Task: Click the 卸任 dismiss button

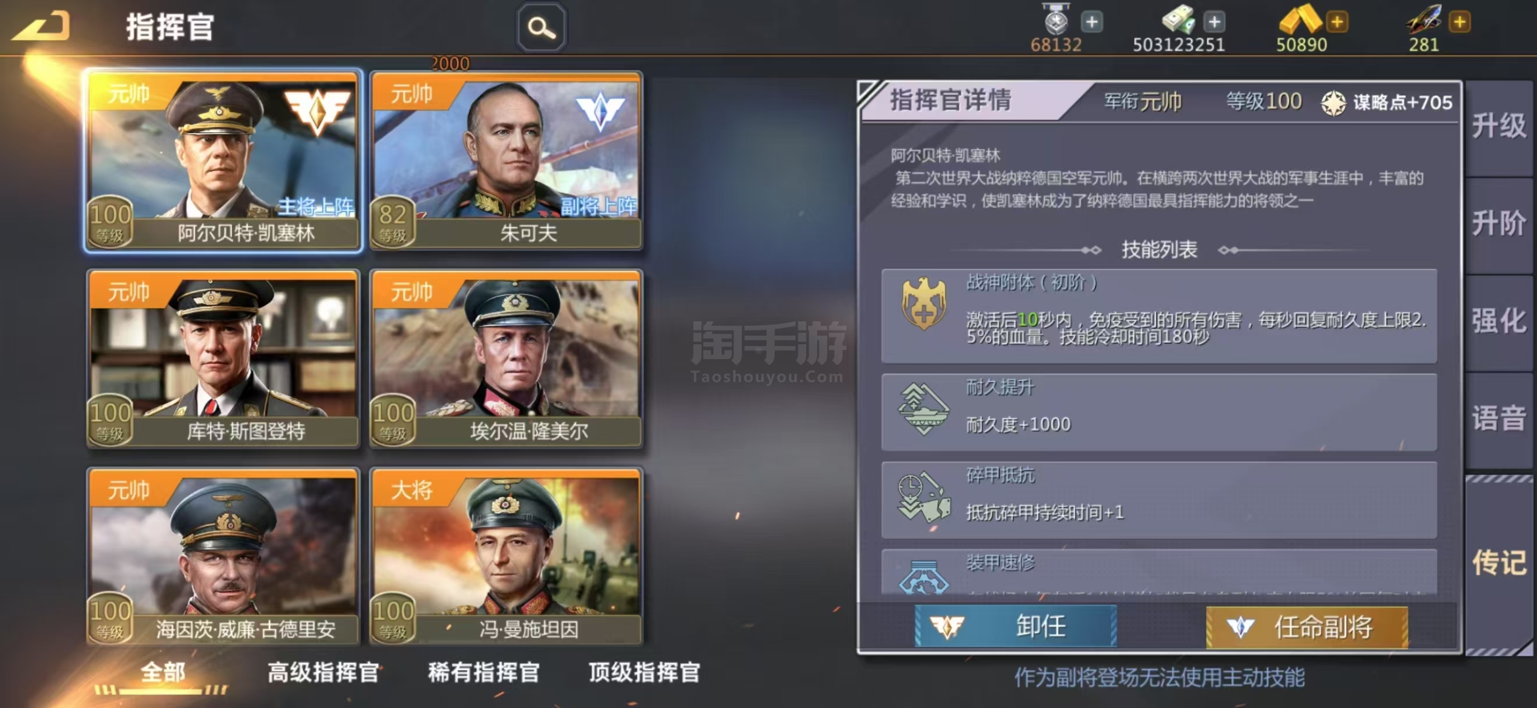Action: pyautogui.click(x=1016, y=626)
